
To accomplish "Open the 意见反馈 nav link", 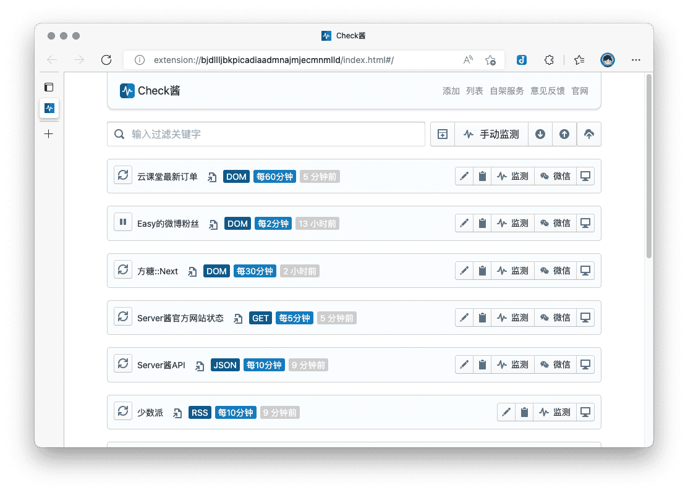I will [547, 91].
